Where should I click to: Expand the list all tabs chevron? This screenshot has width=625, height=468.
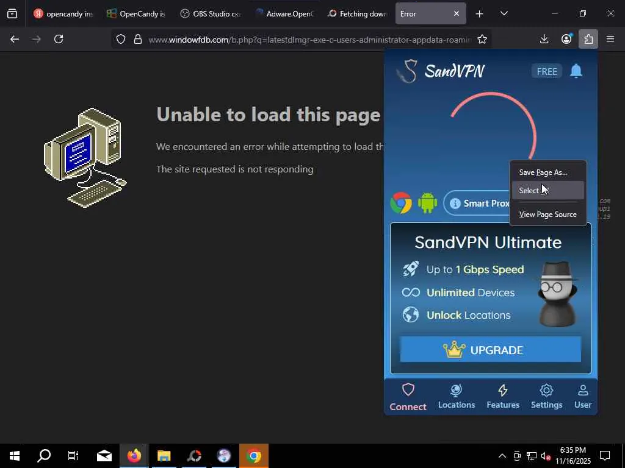click(504, 14)
